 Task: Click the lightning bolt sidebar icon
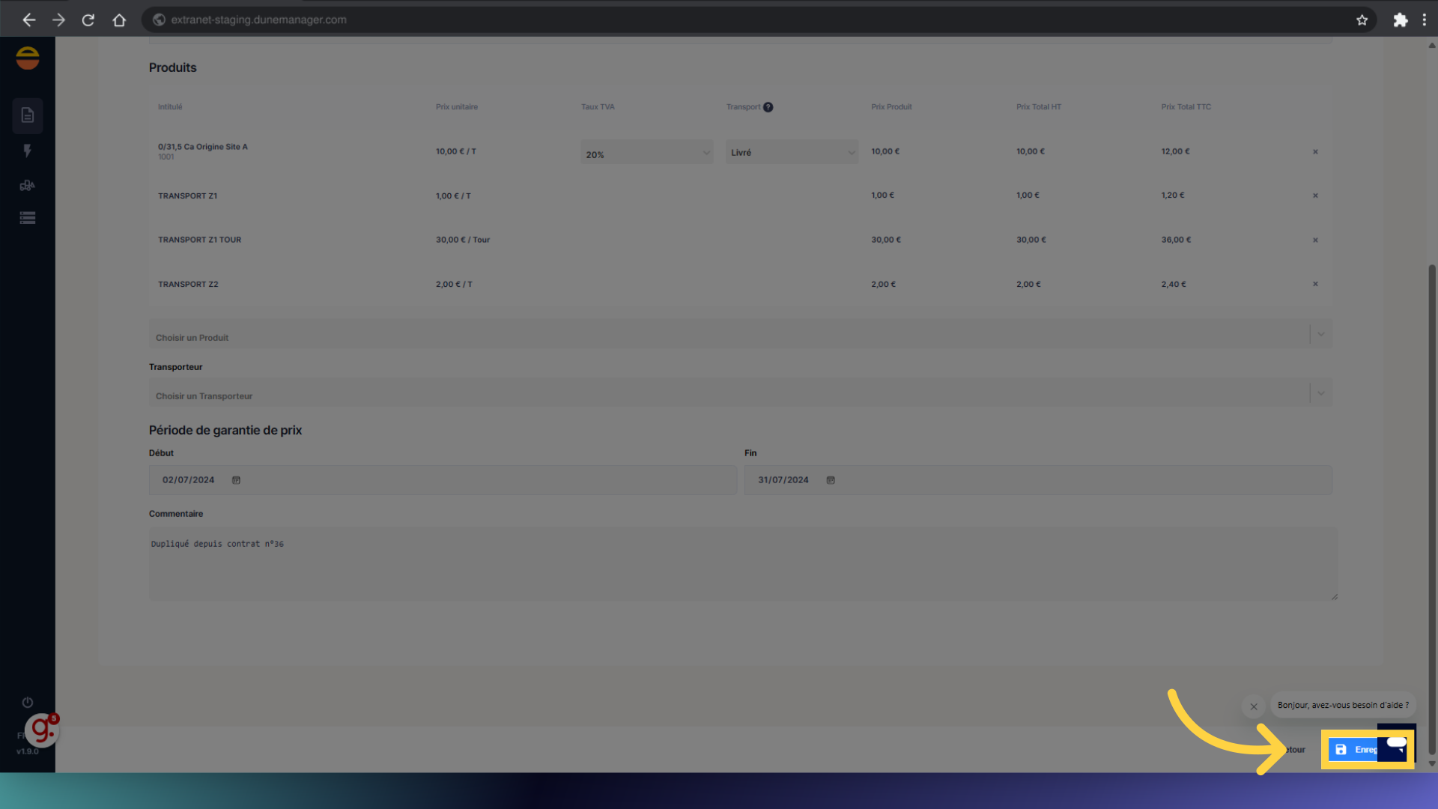click(28, 151)
